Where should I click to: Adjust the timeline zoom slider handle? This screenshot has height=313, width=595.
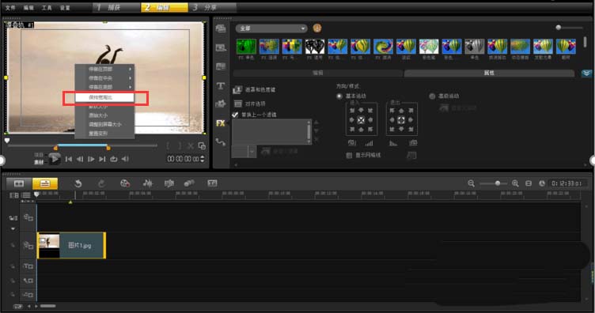point(498,183)
